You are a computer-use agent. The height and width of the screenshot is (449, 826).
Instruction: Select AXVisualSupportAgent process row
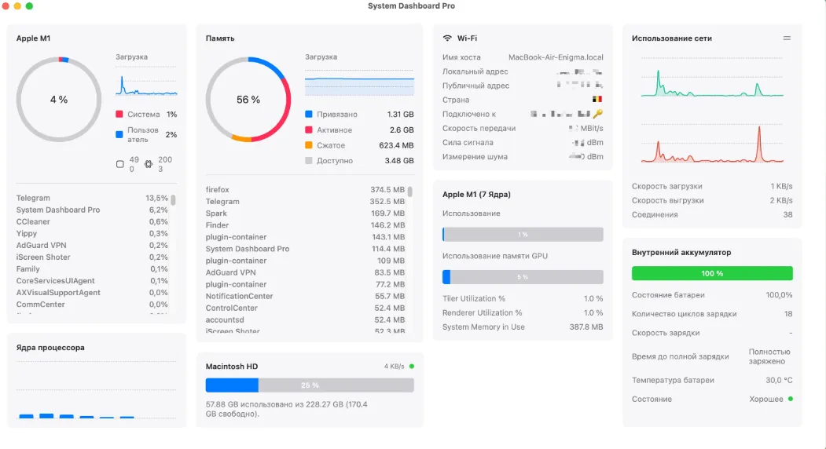92,293
